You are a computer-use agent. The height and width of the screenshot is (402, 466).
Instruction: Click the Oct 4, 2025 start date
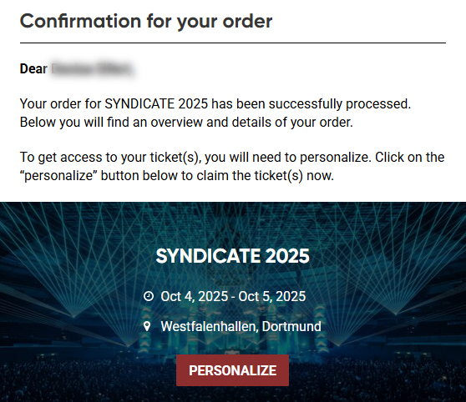point(195,296)
